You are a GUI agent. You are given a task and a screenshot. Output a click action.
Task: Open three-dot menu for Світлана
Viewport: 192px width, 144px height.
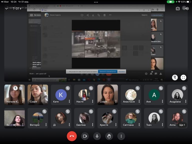pos(139,125)
